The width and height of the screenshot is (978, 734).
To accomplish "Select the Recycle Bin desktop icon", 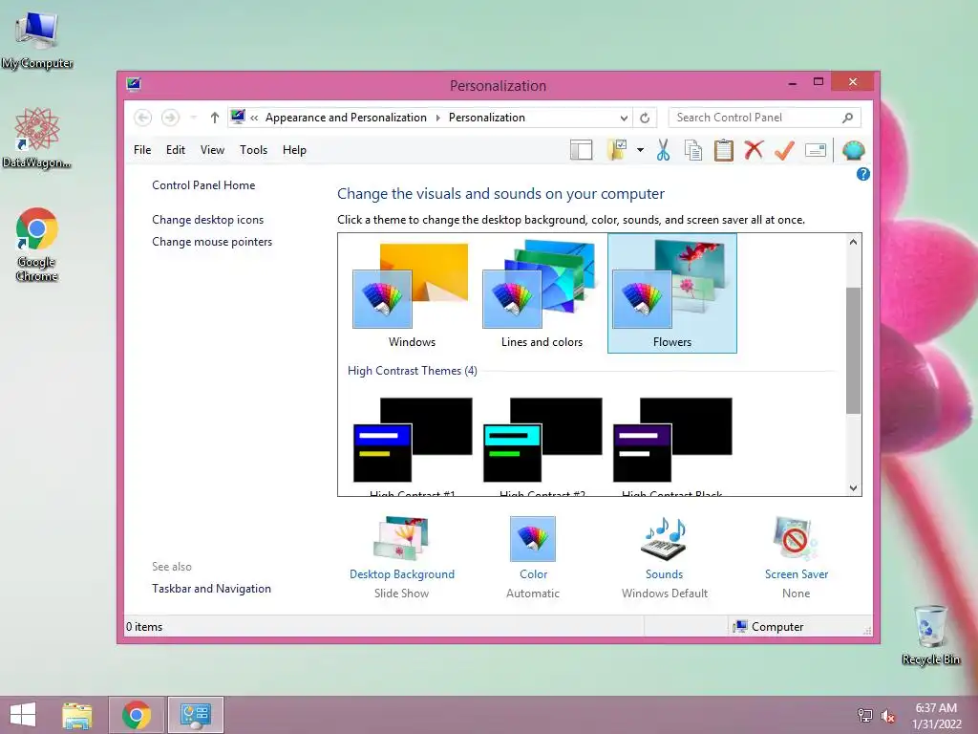I will tap(930, 635).
